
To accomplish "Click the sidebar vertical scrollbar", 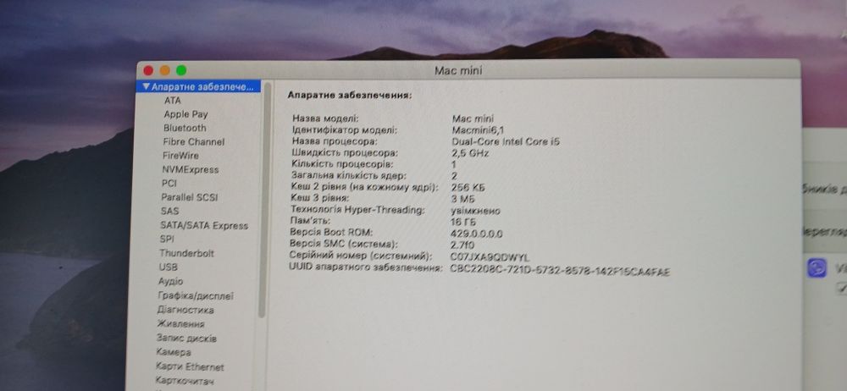I will pyautogui.click(x=263, y=200).
